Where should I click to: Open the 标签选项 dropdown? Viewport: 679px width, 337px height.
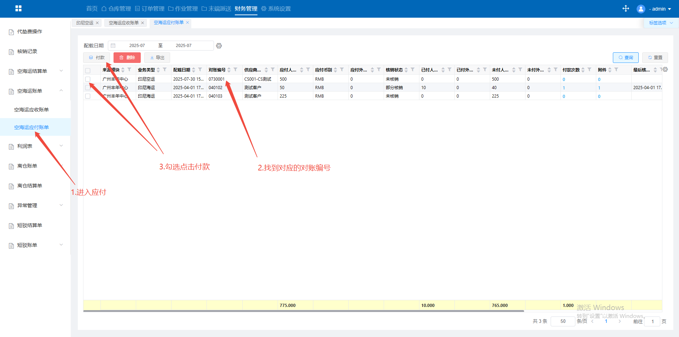click(x=660, y=23)
